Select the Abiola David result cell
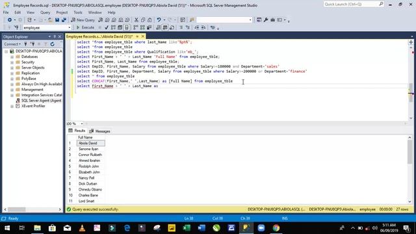This screenshot has width=416, height=234. pos(91,143)
